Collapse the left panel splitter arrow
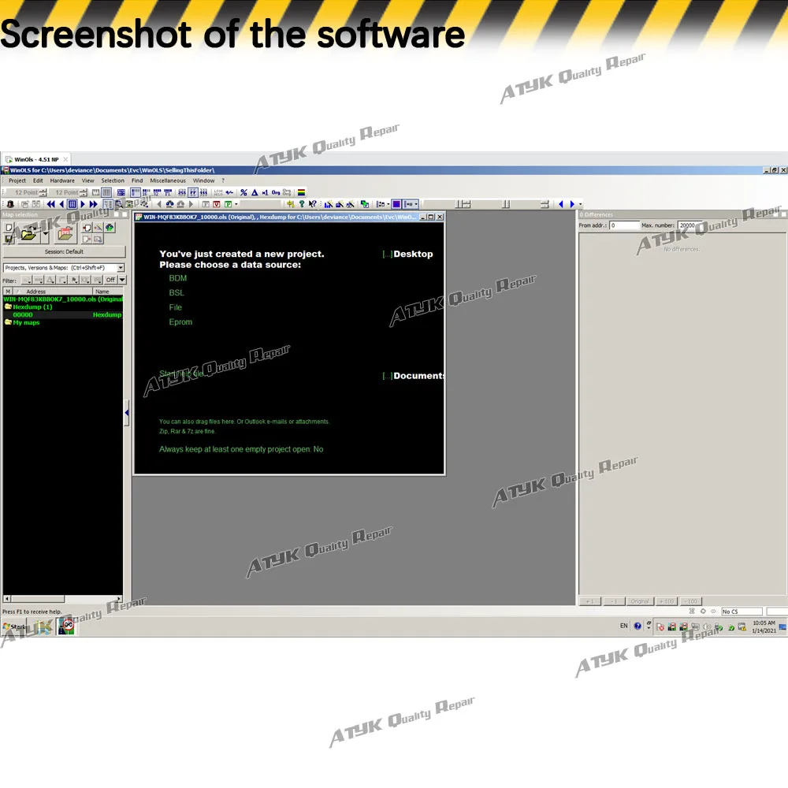Viewport: 788px width, 788px height. click(127, 413)
